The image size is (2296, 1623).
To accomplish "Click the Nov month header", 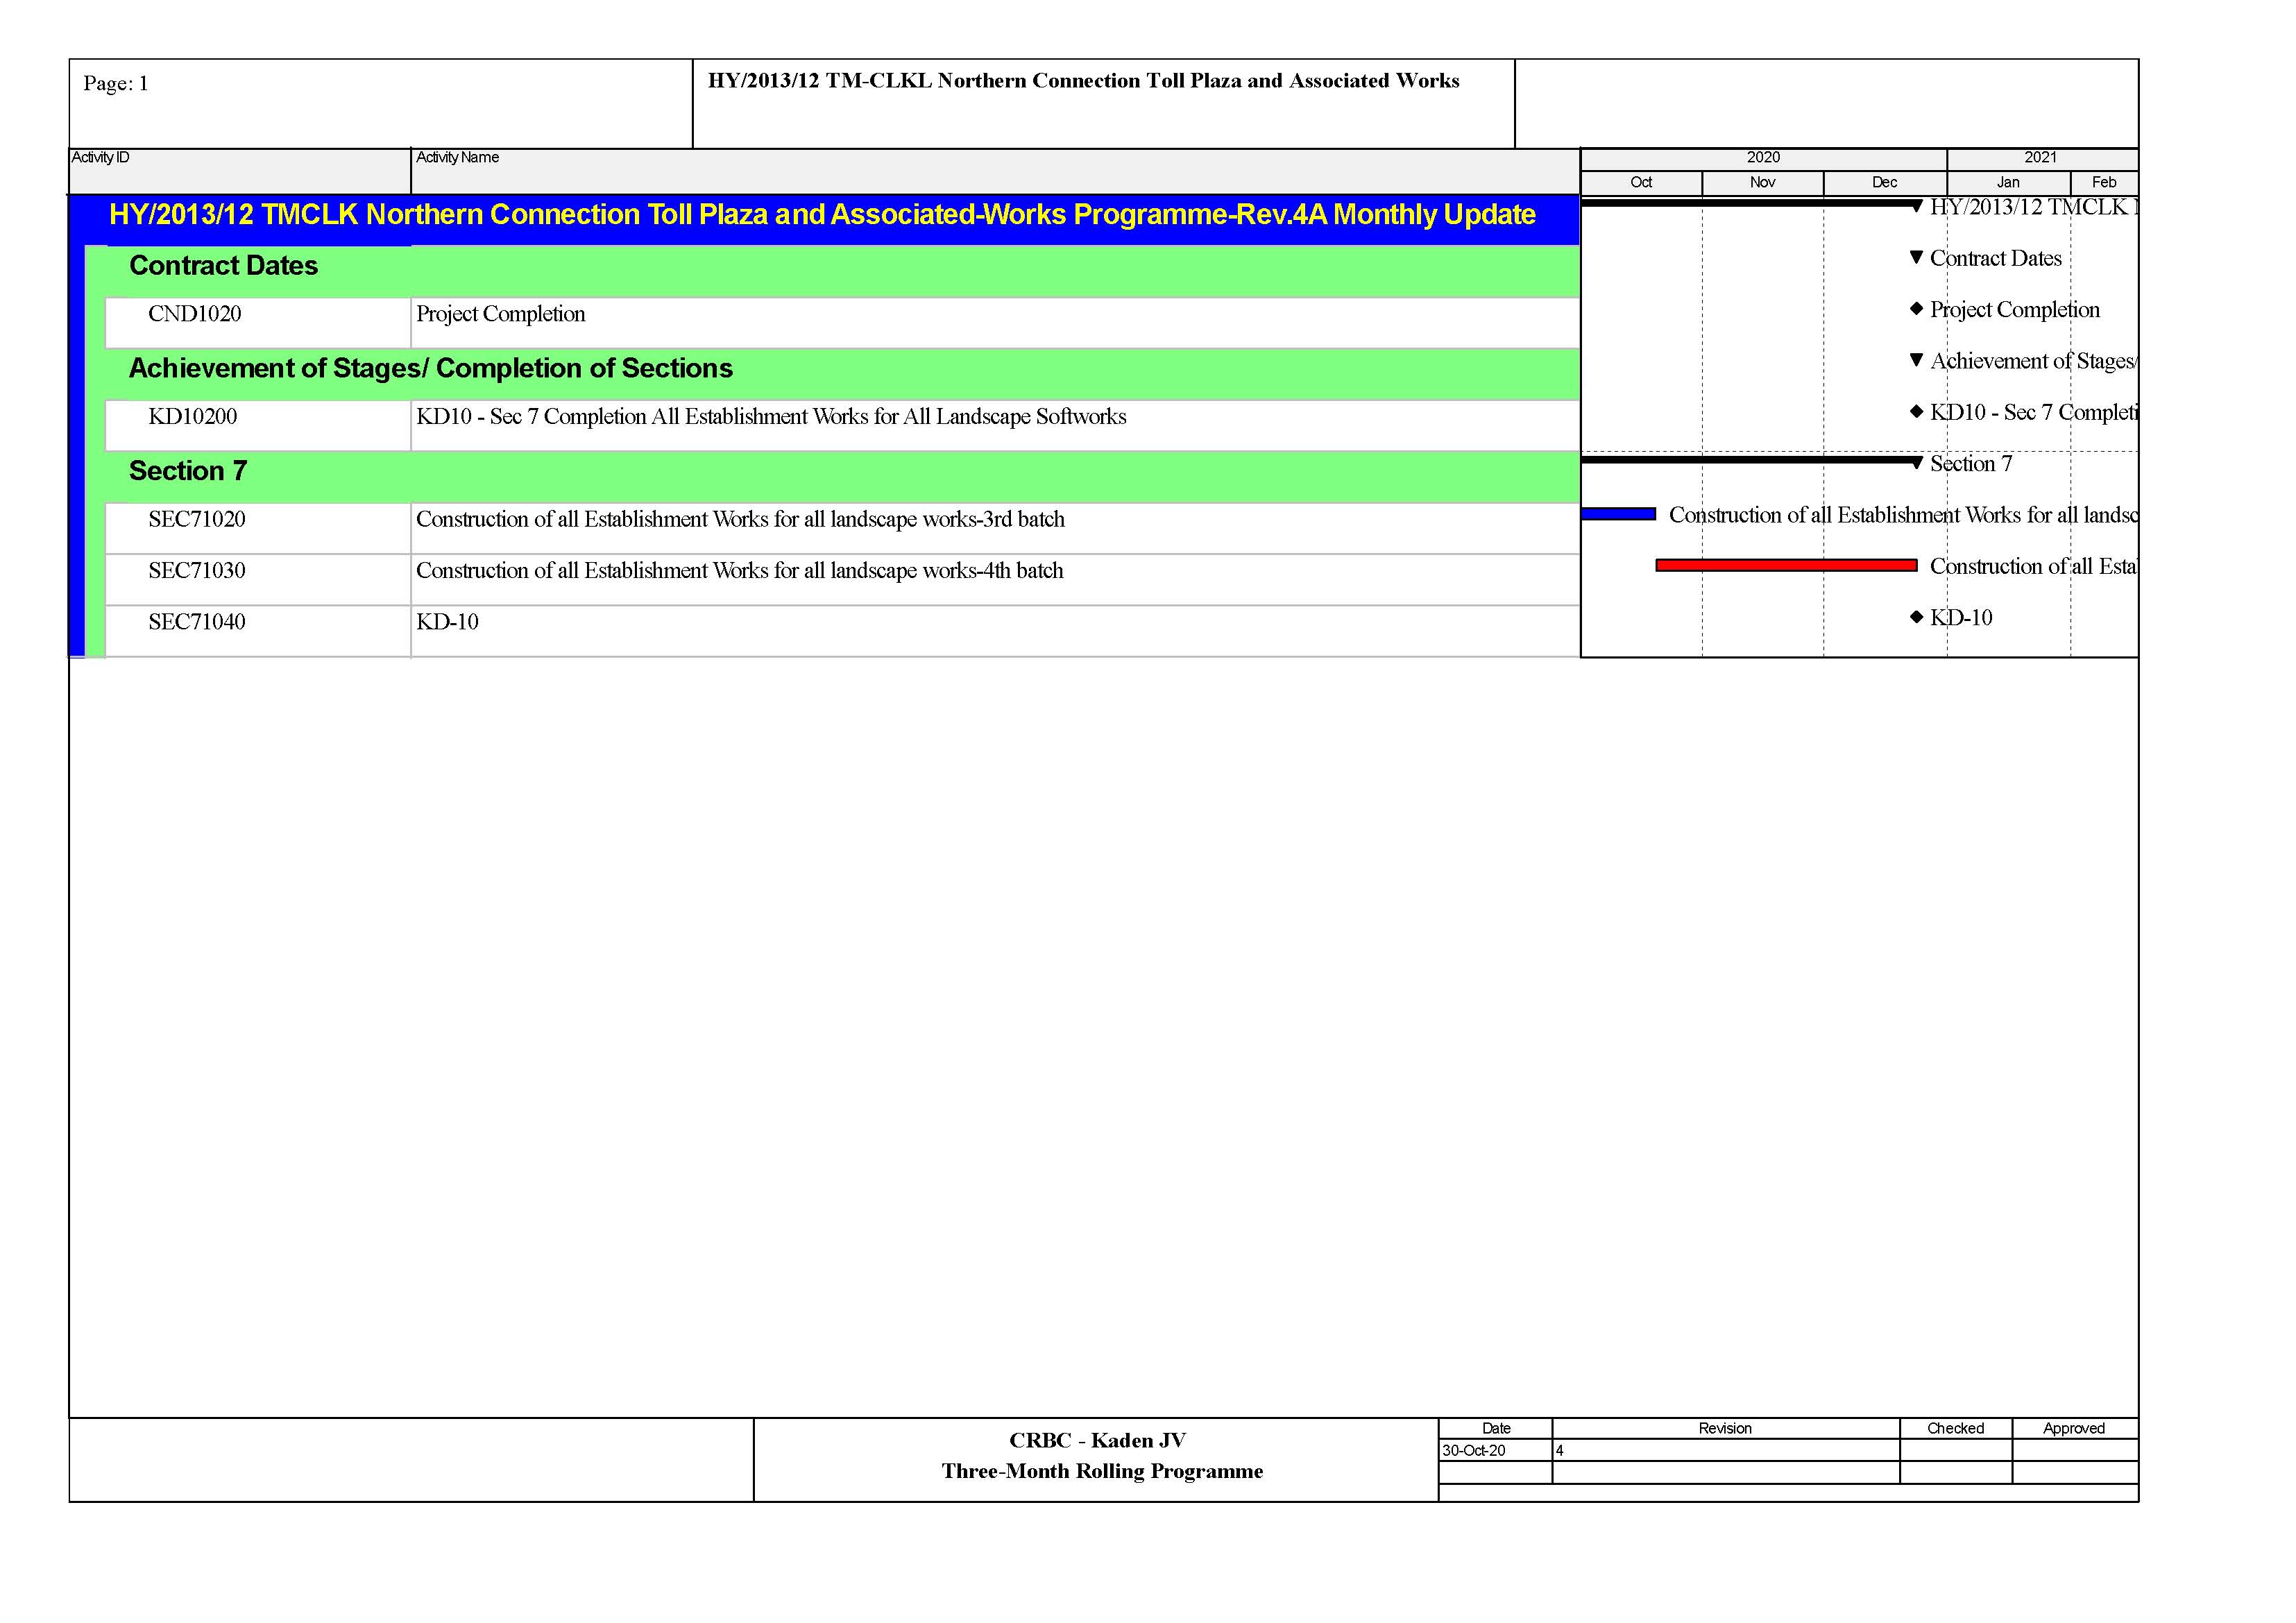I will coord(1763,182).
